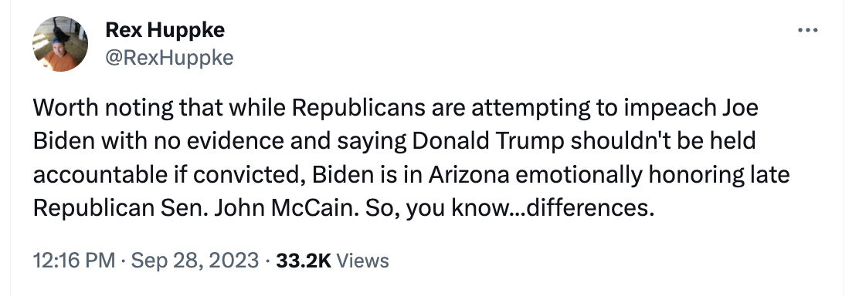859x296 pixels.
Task: Open the Rex Huppke display name link
Action: coord(165,30)
